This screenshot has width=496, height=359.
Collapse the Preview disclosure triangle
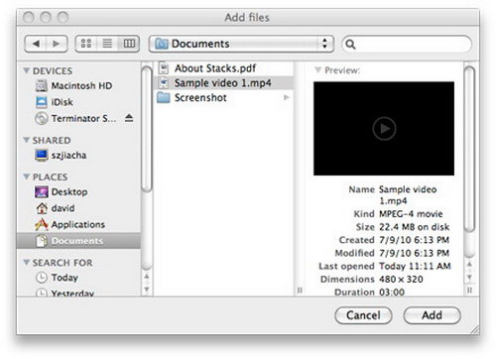coord(317,69)
